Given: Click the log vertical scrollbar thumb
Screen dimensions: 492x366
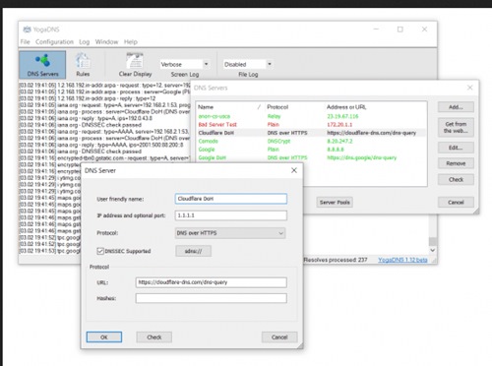Looking at the screenshot, I should 433,241.
